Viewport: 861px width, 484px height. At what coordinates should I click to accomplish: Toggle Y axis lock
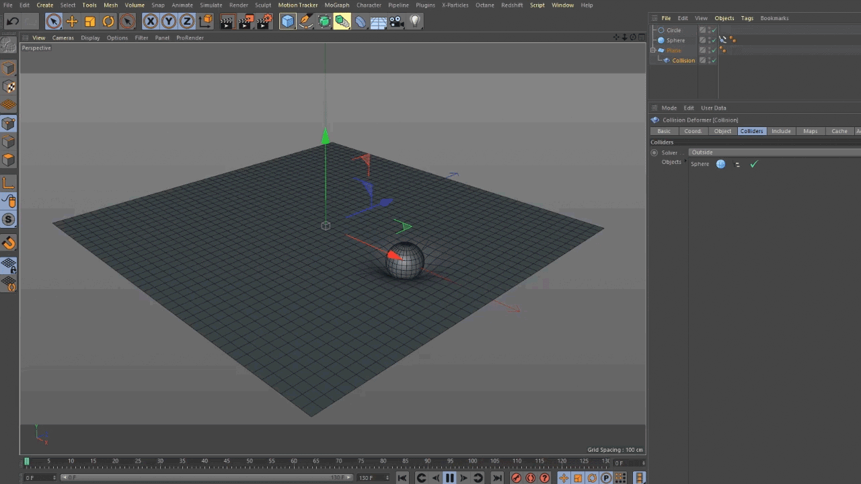[169, 22]
